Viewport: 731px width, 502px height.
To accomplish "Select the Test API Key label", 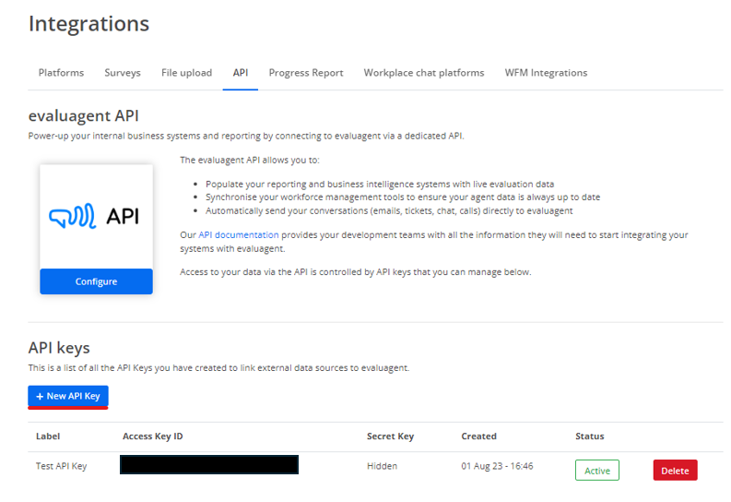I will 61,466.
